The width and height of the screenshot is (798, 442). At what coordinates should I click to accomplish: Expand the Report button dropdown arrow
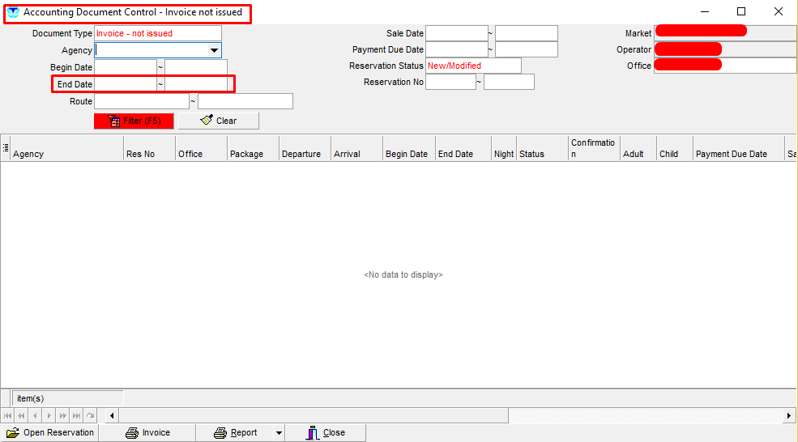[279, 433]
